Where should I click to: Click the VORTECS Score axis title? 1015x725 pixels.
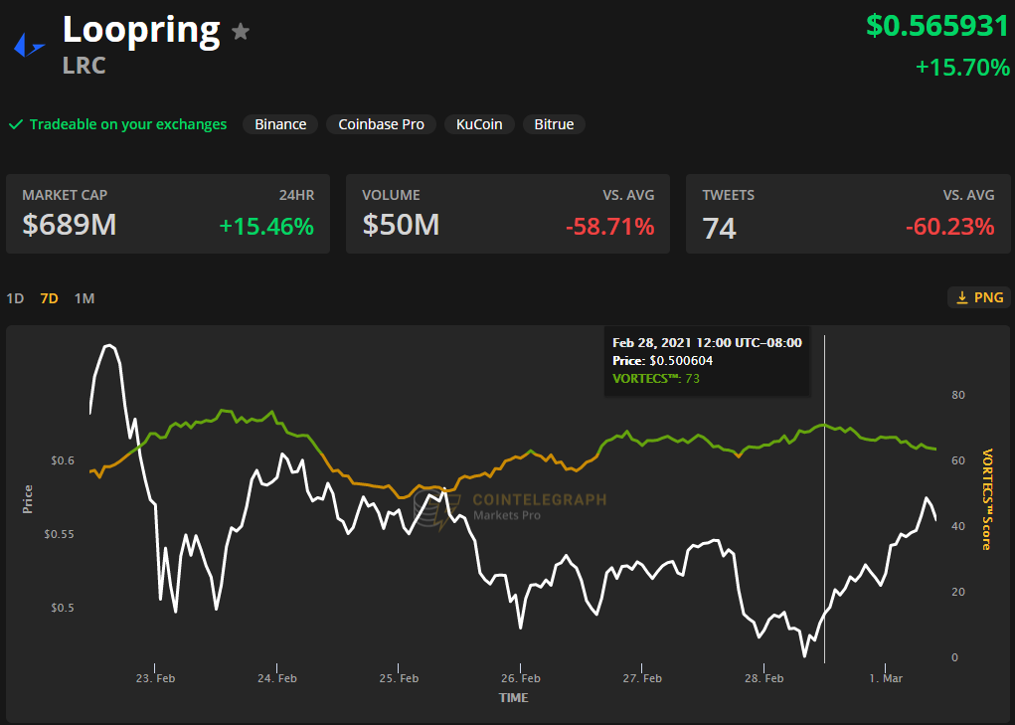[986, 499]
